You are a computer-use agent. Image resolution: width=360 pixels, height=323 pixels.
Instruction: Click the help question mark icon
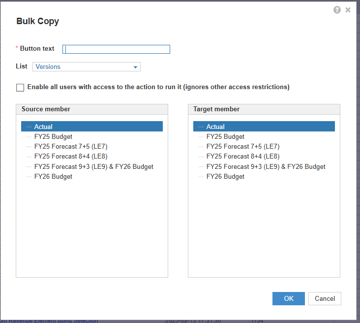[x=337, y=10]
